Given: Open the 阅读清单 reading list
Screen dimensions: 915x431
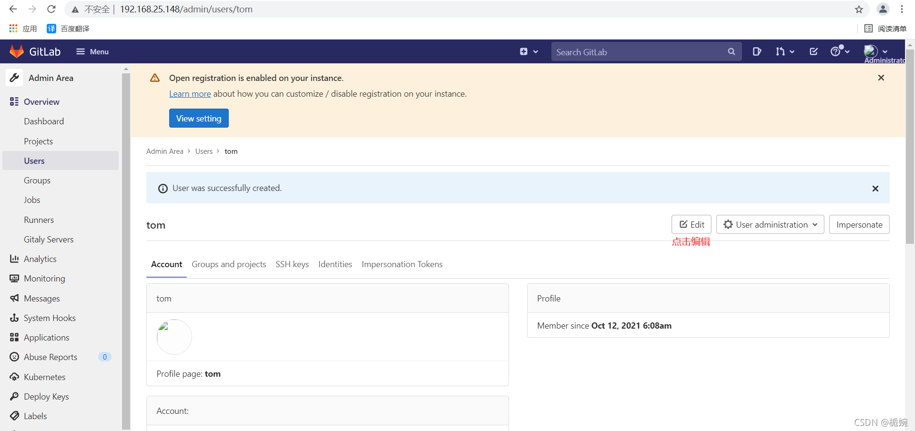Looking at the screenshot, I should (885, 29).
